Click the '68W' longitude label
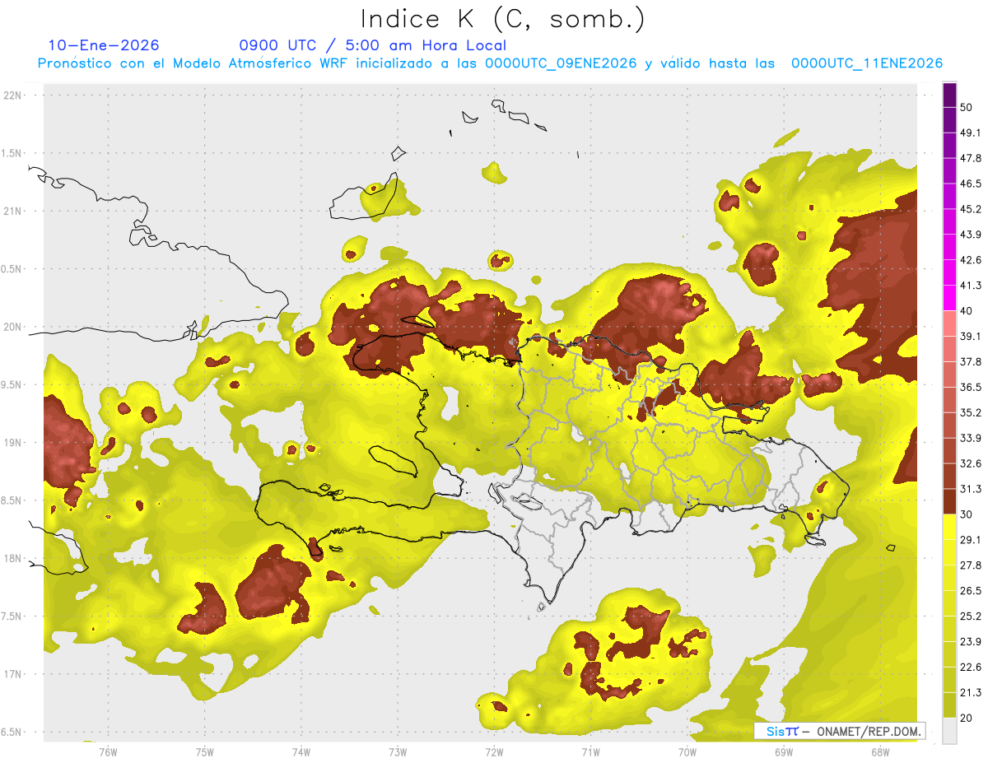This screenshot has width=988, height=763. [879, 751]
